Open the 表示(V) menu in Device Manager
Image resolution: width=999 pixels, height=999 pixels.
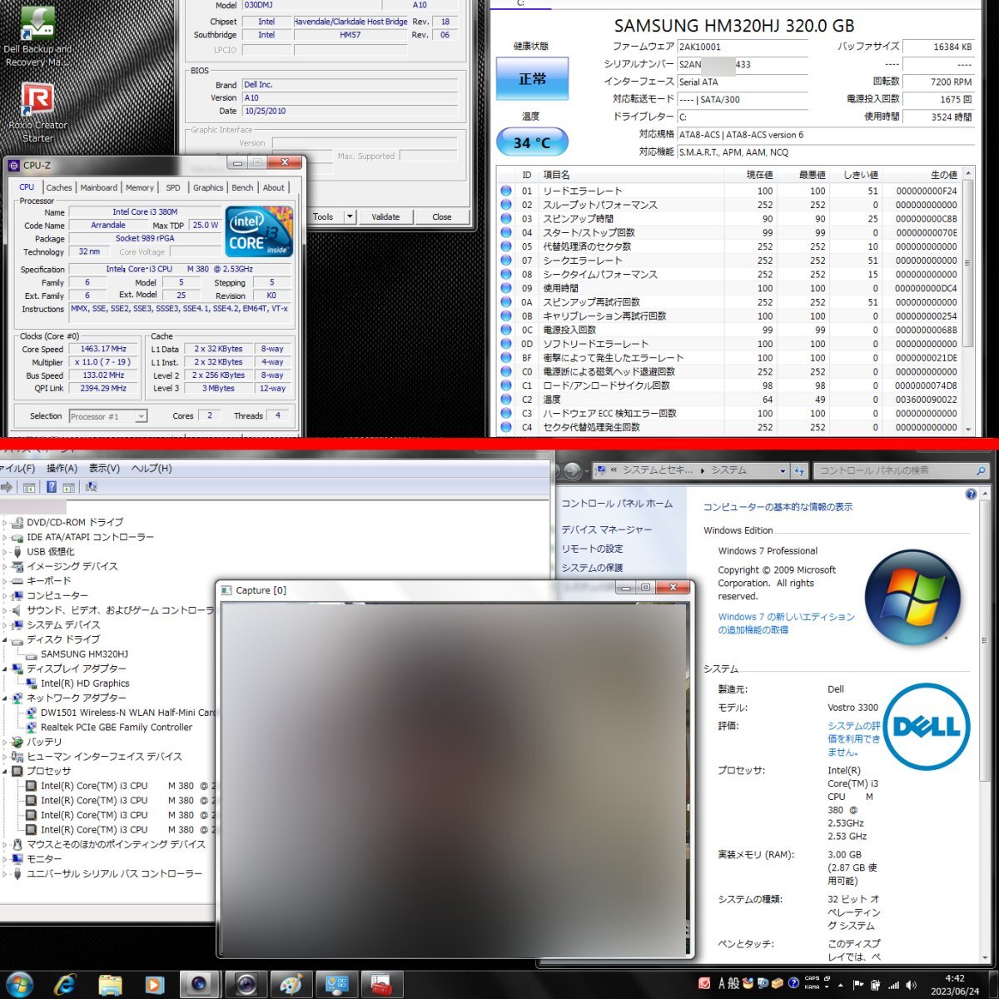tap(103, 468)
